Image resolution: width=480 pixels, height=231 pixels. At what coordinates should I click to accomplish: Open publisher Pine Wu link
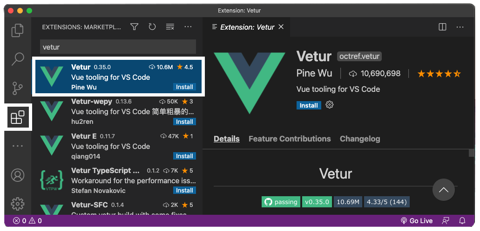pos(314,73)
